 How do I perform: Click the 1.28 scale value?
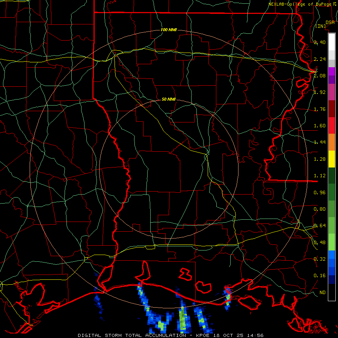(320, 159)
